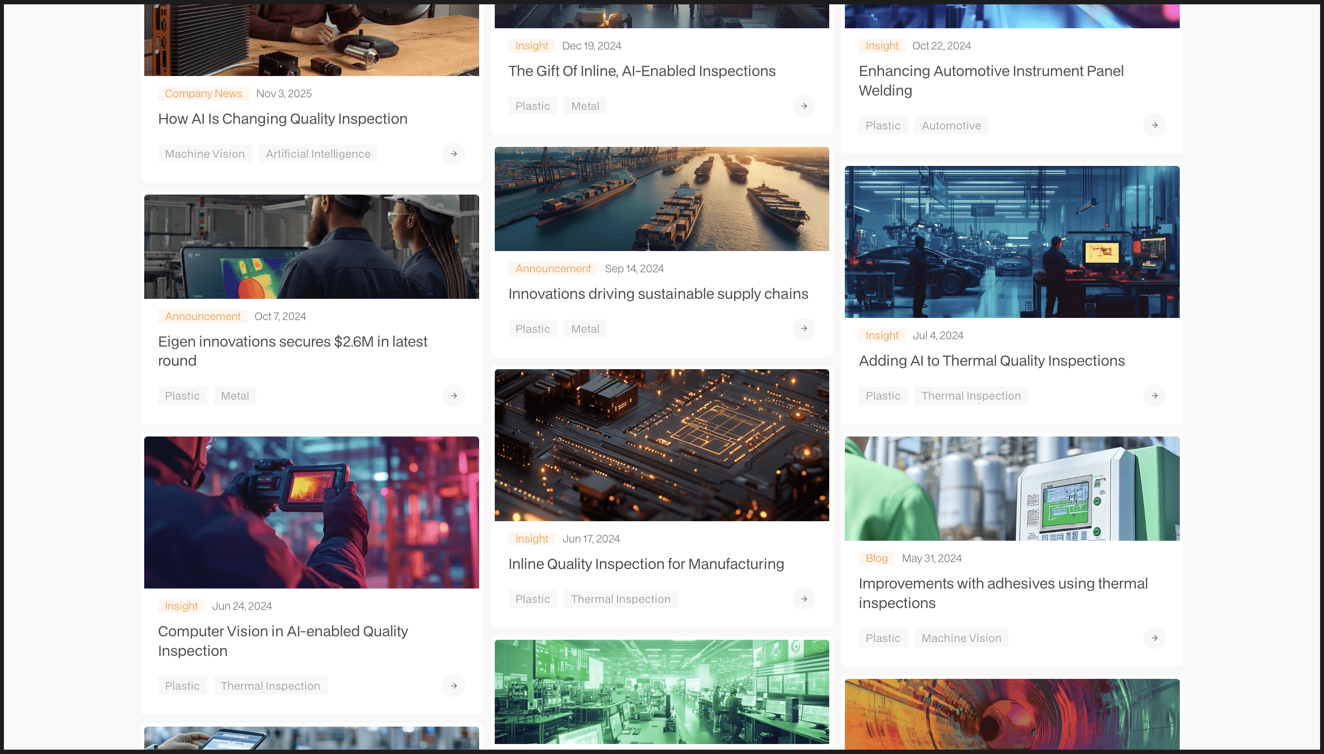
Task: Open 'How AI Is Changing Quality Inspection' article title
Action: (x=283, y=119)
